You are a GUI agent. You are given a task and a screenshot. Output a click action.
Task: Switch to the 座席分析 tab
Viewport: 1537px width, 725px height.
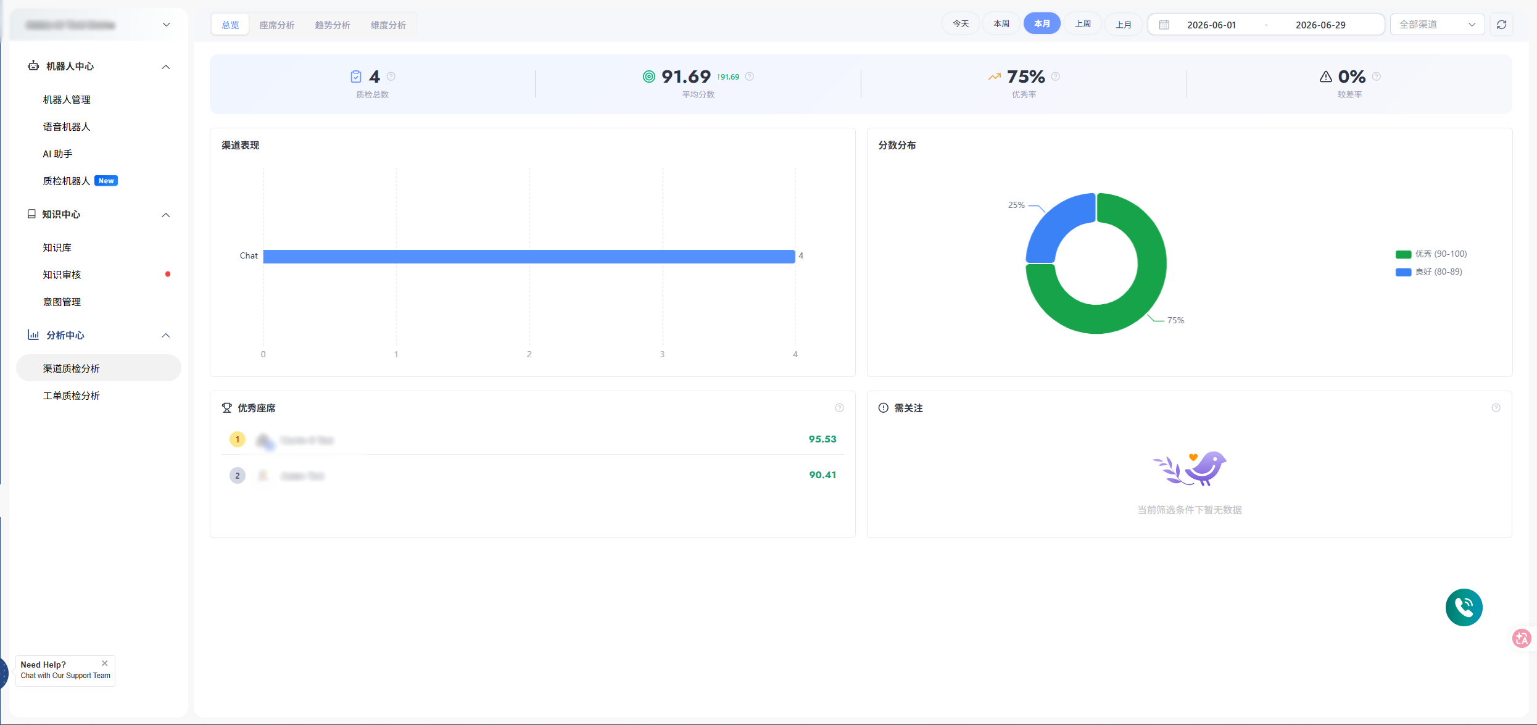click(276, 25)
